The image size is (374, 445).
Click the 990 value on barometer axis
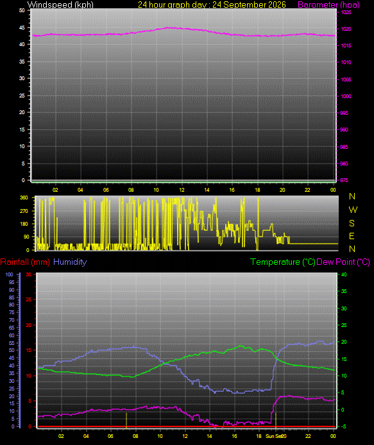[344, 130]
